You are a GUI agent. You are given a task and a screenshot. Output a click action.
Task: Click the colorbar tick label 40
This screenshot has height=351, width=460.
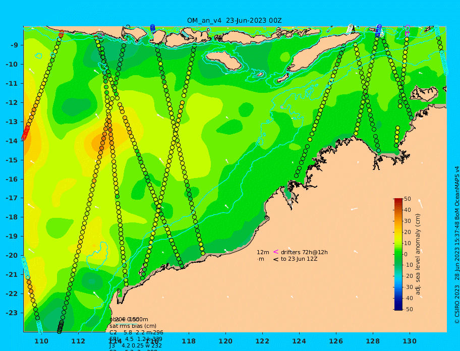(408, 210)
